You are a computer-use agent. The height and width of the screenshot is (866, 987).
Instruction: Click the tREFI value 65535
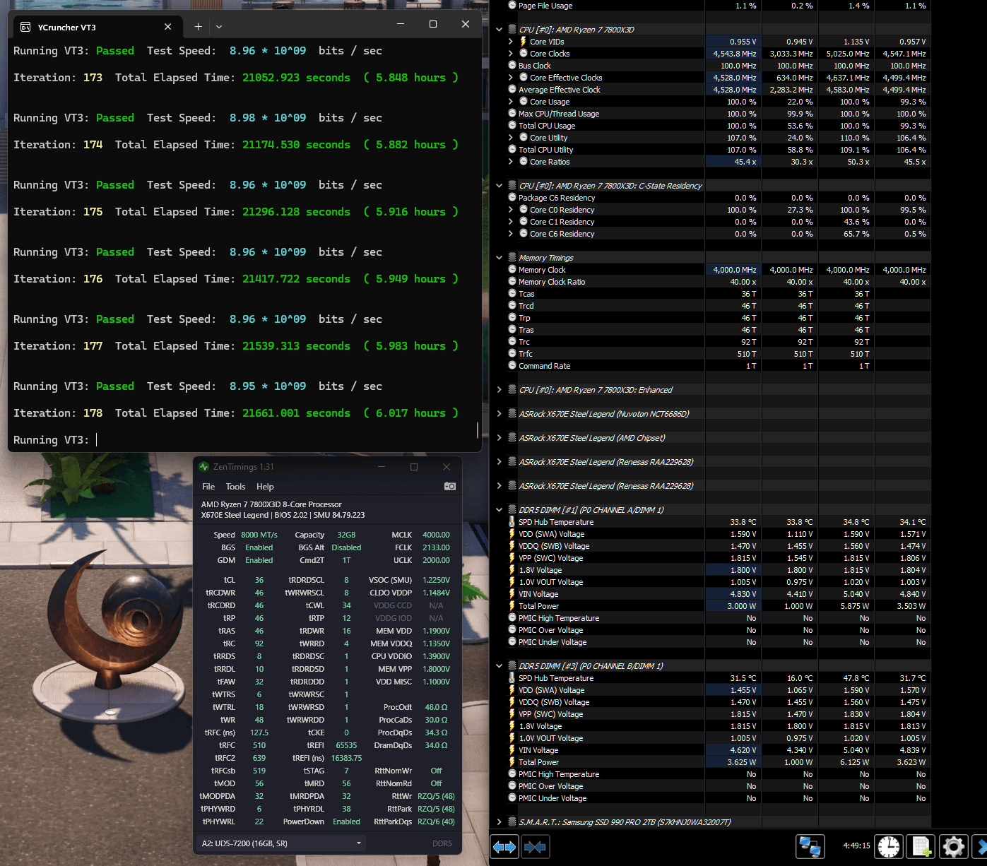pos(346,745)
